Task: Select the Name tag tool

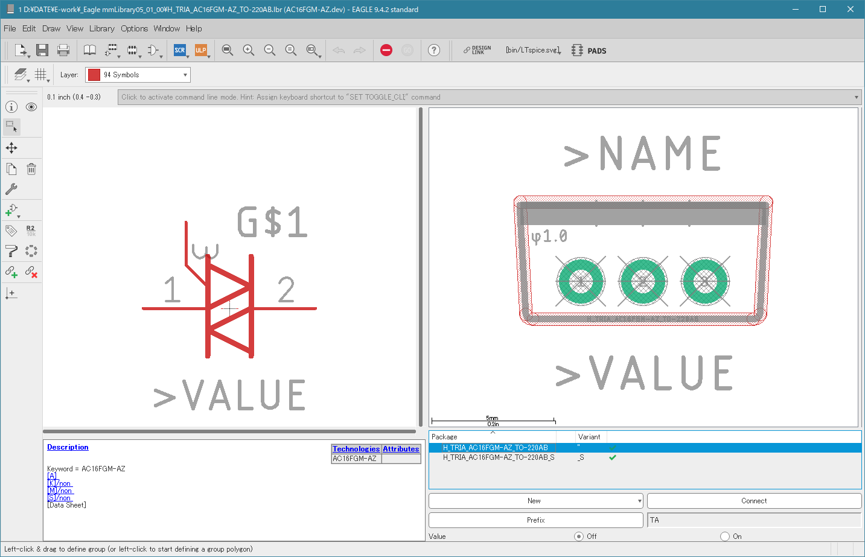Action: click(x=11, y=231)
